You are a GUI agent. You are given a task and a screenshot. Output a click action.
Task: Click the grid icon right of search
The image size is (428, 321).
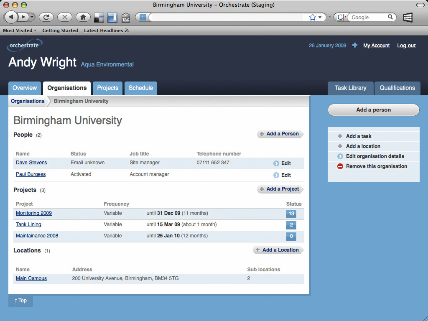[x=408, y=17]
